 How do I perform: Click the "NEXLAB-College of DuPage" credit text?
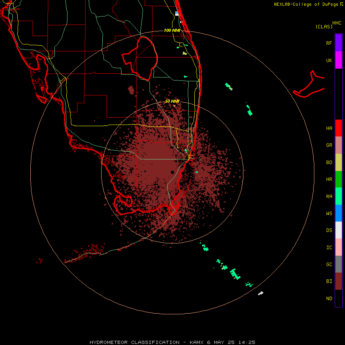click(x=306, y=4)
